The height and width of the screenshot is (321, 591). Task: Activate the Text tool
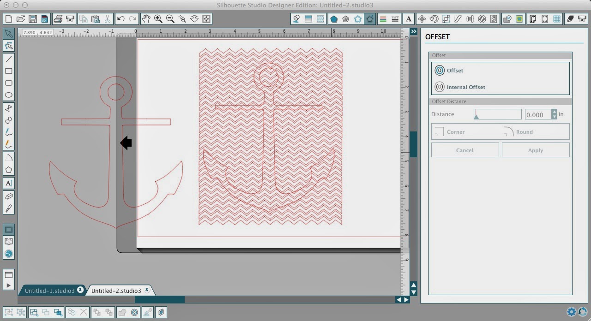tap(8, 183)
